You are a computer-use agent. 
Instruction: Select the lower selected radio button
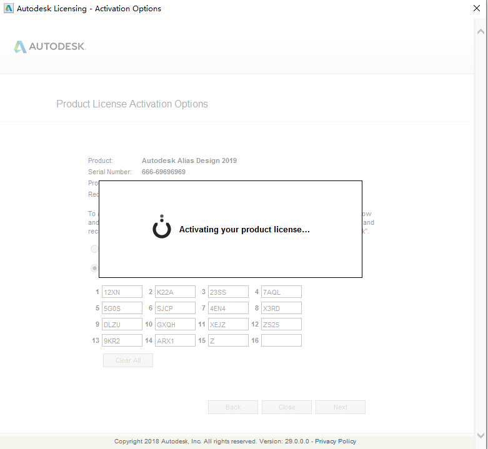click(x=94, y=268)
